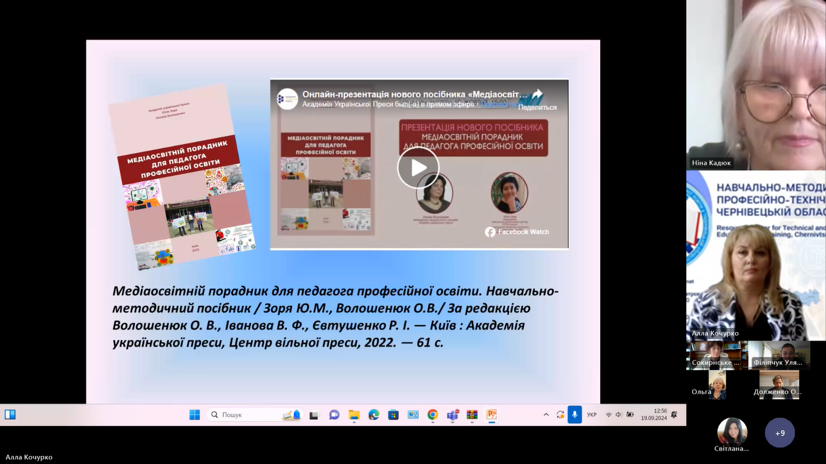Launch Microsoft Edge from the taskbar

tap(374, 415)
